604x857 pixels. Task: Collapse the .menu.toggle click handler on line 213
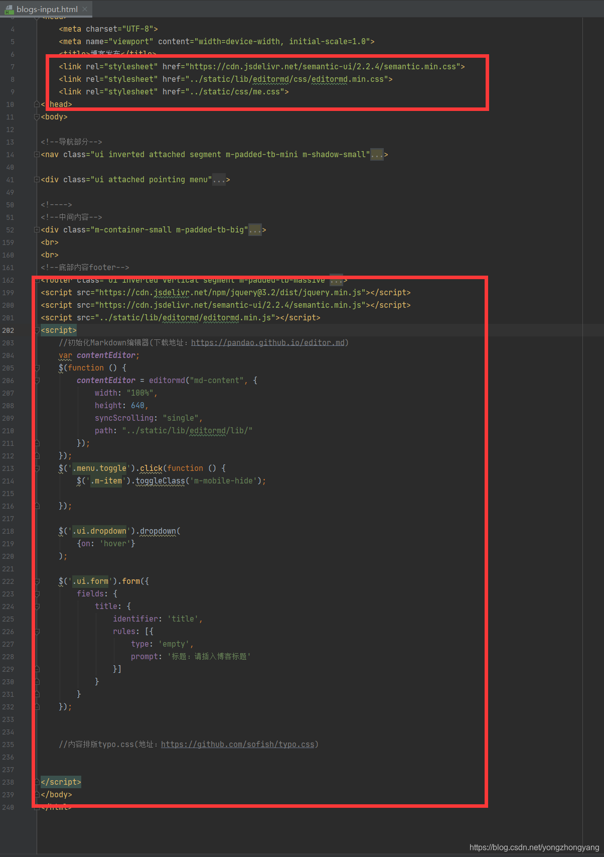tap(37, 468)
